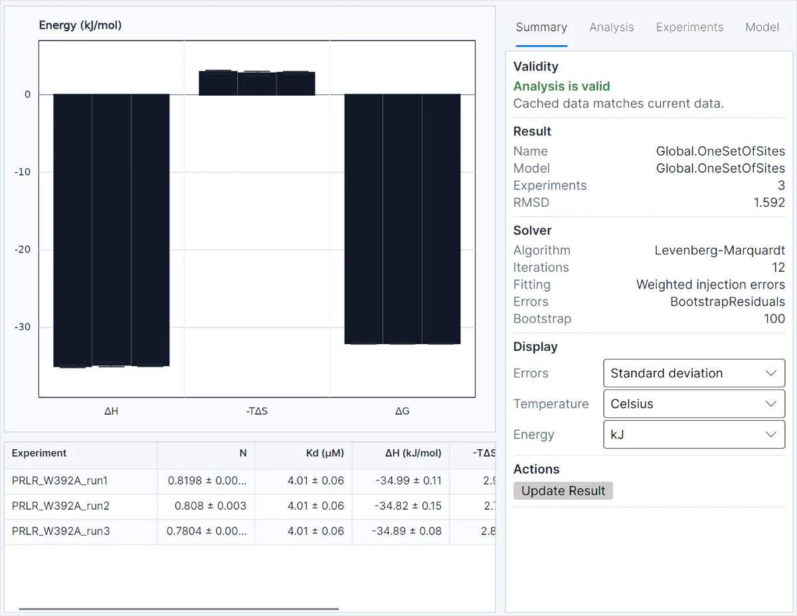797x616 pixels.
Task: Open the Temperature units dropdown
Action: tap(694, 404)
